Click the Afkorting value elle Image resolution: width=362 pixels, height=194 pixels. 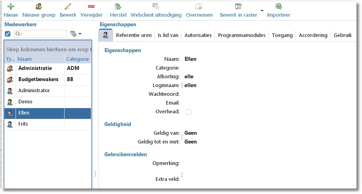pyautogui.click(x=189, y=77)
